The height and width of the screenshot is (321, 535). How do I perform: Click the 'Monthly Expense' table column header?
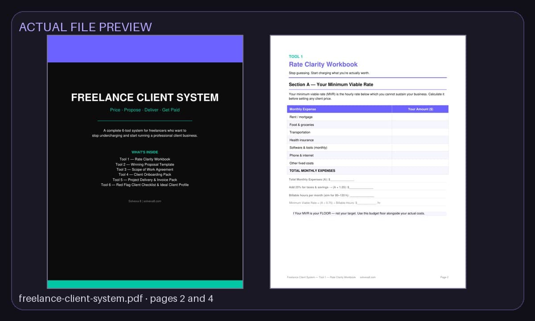[339, 109]
